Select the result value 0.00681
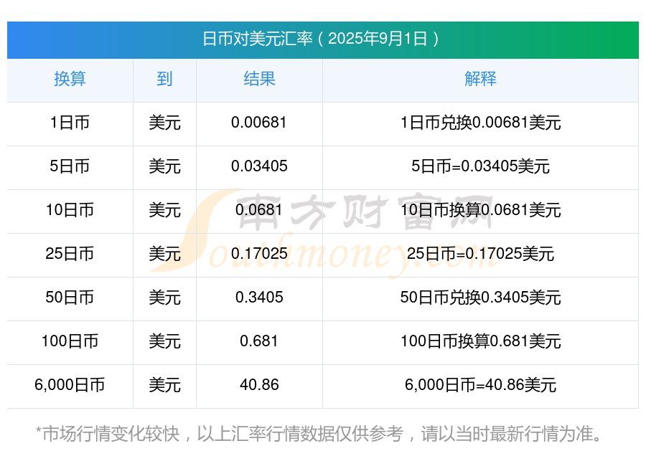The width and height of the screenshot is (646, 456). pyautogui.click(x=259, y=123)
